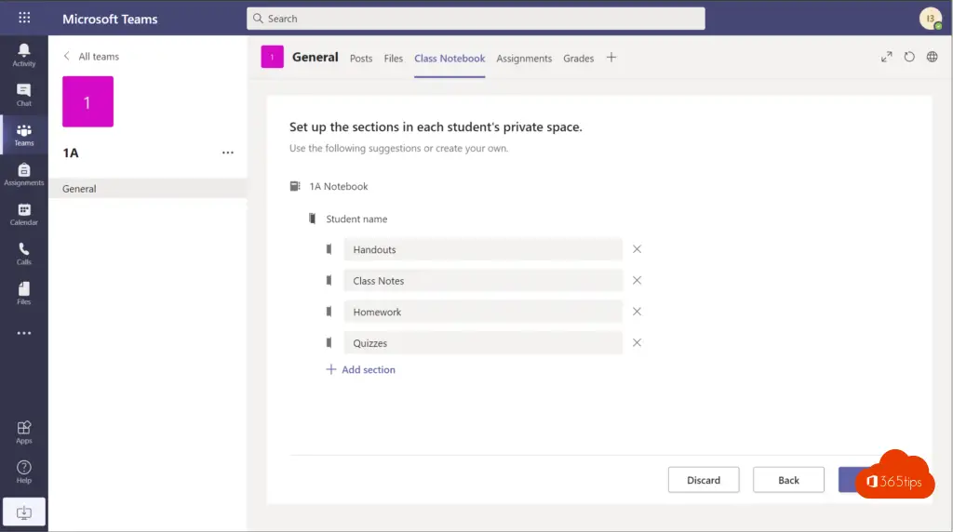Open Calls in the sidebar
Screen dimensions: 953x532
point(23,253)
